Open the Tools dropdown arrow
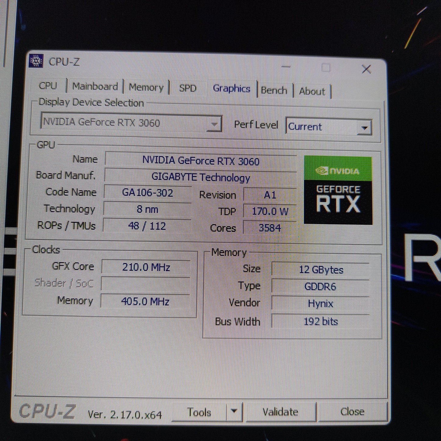Viewport: 441px width, 441px height. (x=234, y=411)
